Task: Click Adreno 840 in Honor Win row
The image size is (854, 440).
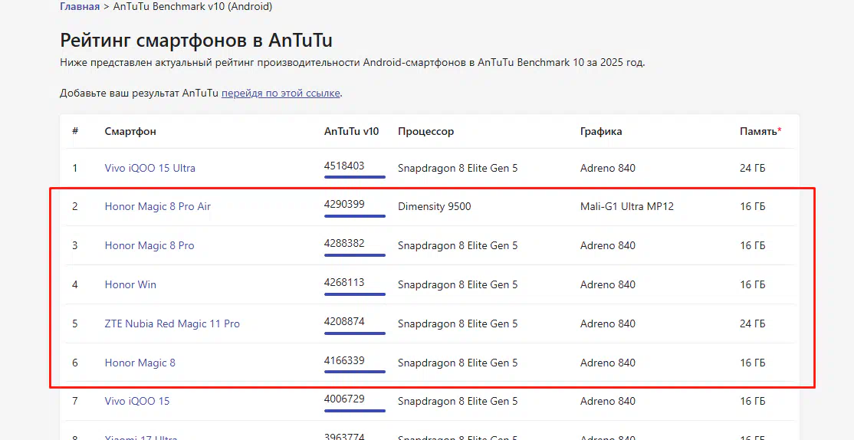Action: (608, 285)
